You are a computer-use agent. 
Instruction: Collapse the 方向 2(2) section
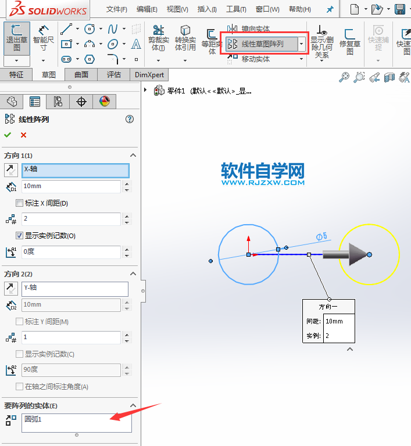coord(133,274)
